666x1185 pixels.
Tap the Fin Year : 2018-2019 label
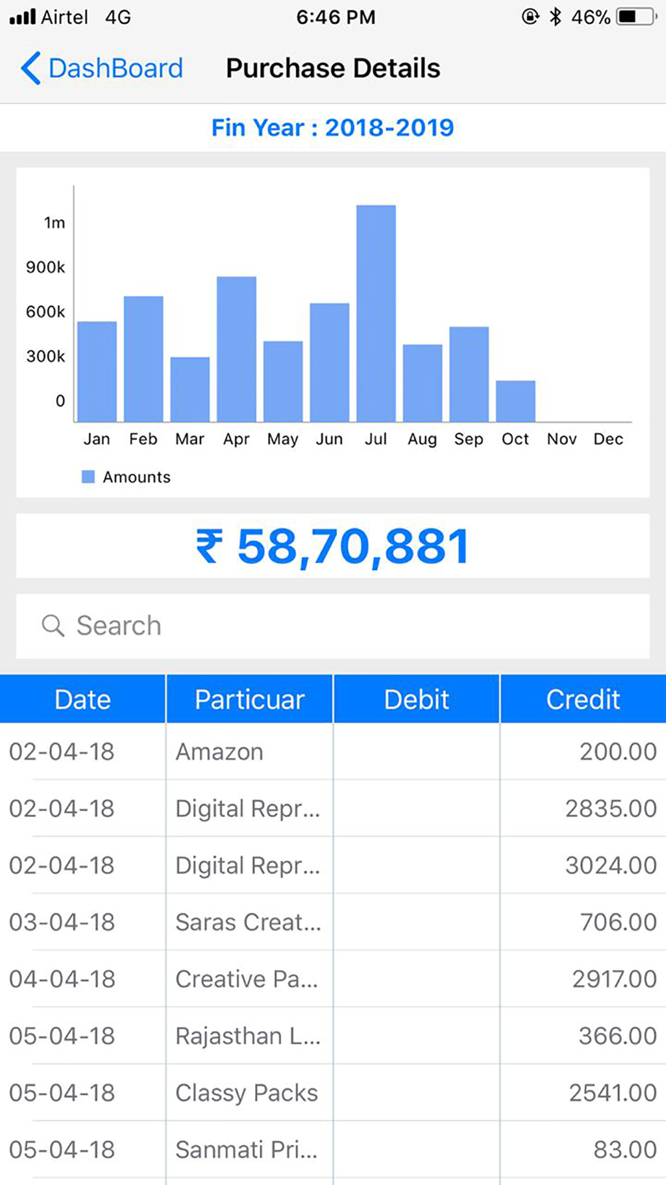pyautogui.click(x=332, y=127)
